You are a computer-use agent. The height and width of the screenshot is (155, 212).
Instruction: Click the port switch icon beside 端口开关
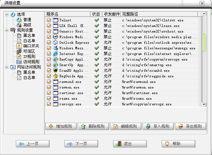click(19, 46)
